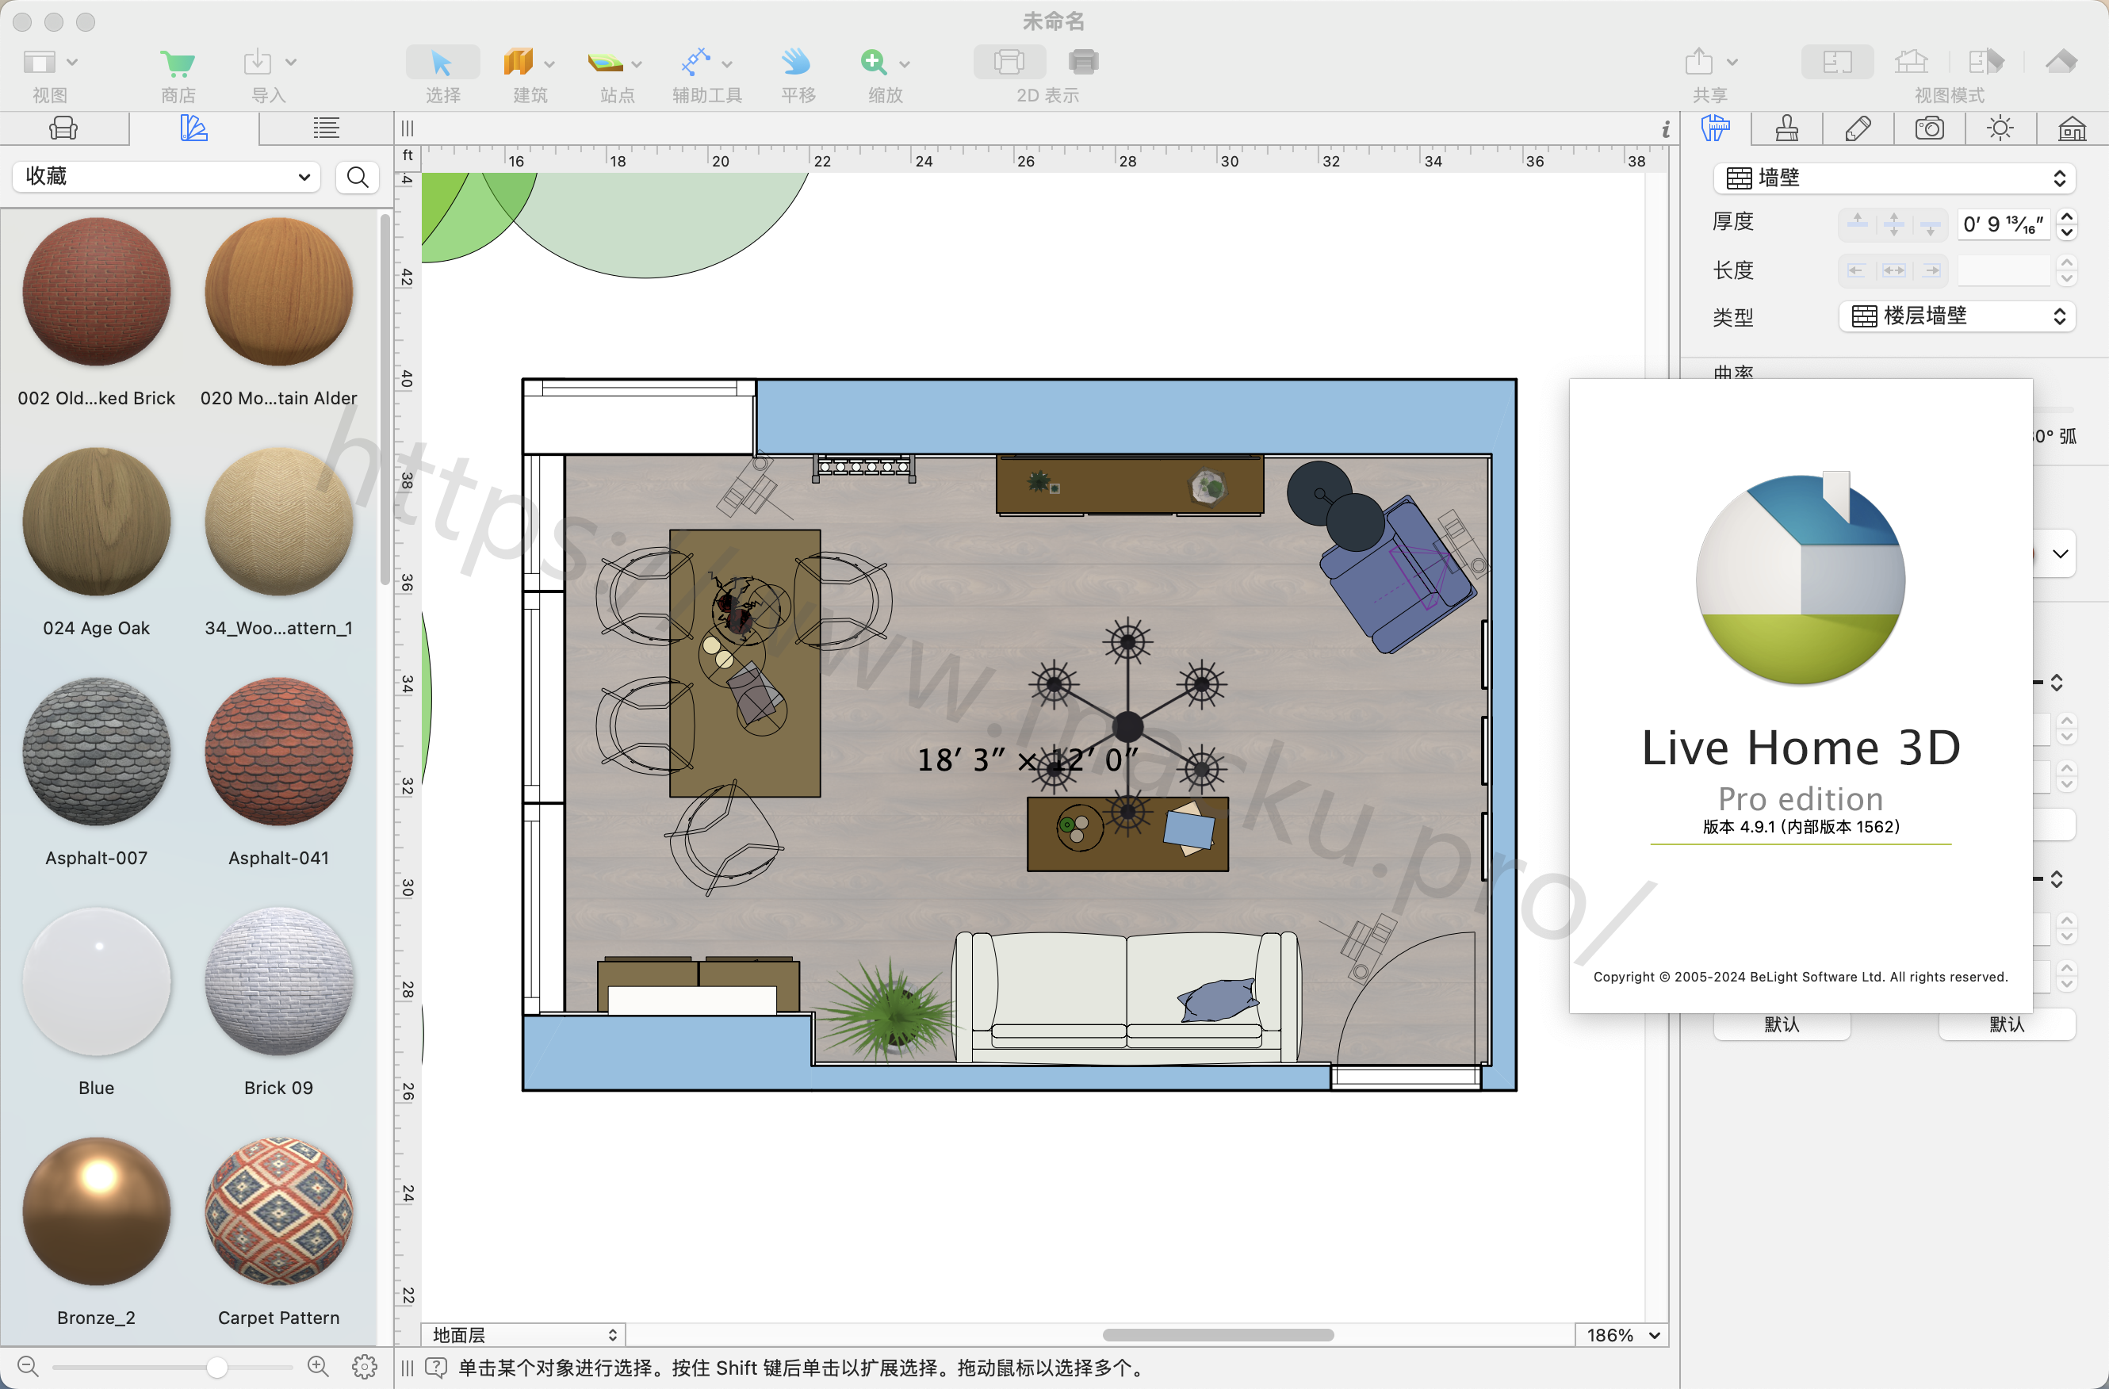Switch to the materials library tab
Image resolution: width=2109 pixels, height=1389 pixels.
pos(193,129)
